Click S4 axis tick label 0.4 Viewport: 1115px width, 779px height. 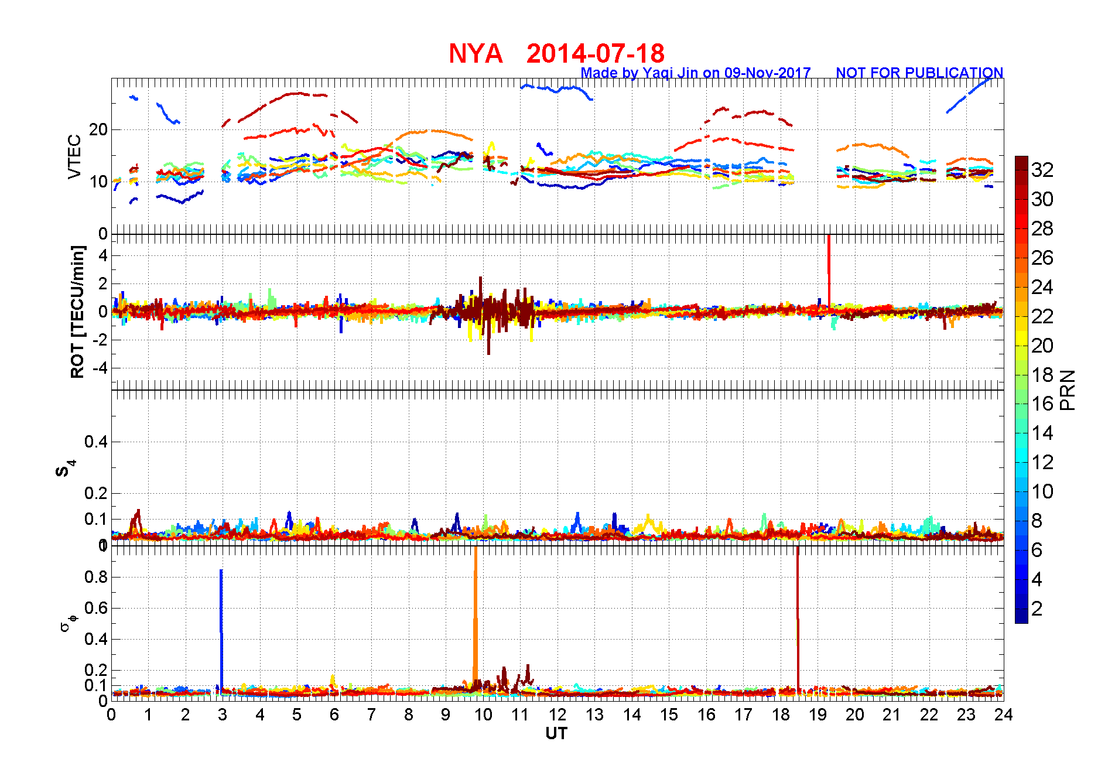coord(96,442)
